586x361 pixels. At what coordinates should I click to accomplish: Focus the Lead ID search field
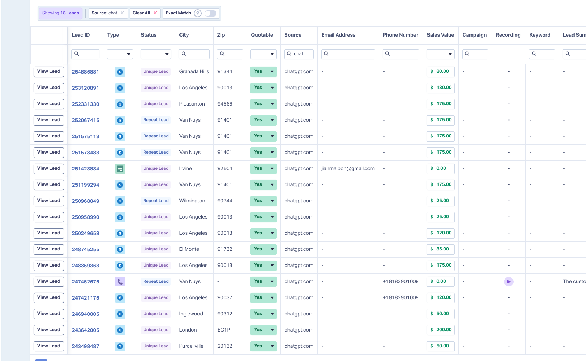click(x=85, y=54)
